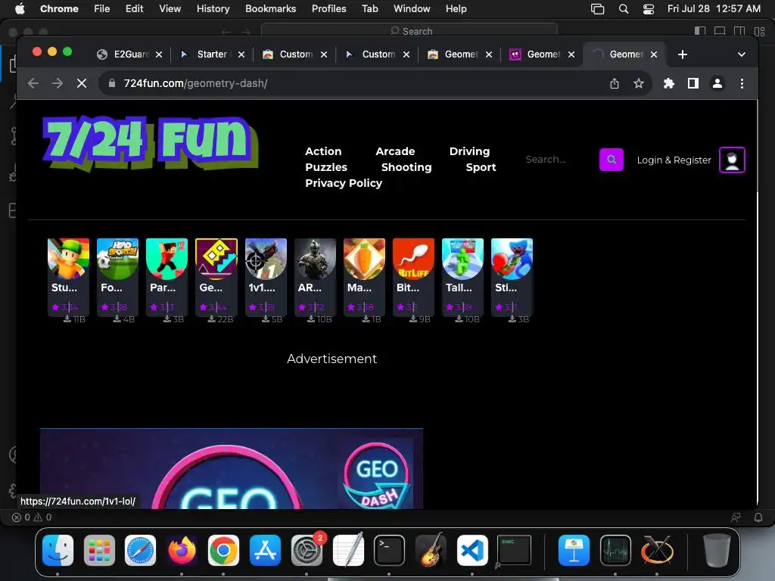Open a new tab with the plus button
The image size is (775, 581).
pyautogui.click(x=683, y=54)
